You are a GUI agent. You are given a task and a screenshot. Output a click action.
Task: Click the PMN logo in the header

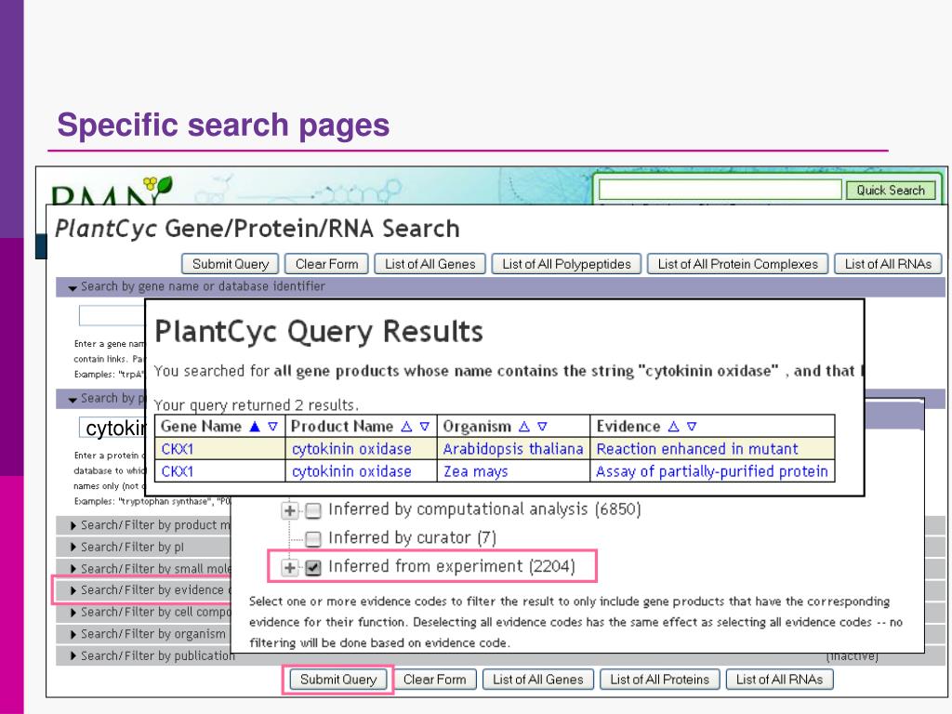pyautogui.click(x=112, y=191)
